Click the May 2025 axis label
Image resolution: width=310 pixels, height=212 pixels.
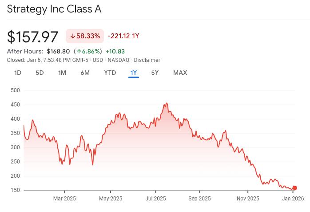pyautogui.click(x=110, y=199)
